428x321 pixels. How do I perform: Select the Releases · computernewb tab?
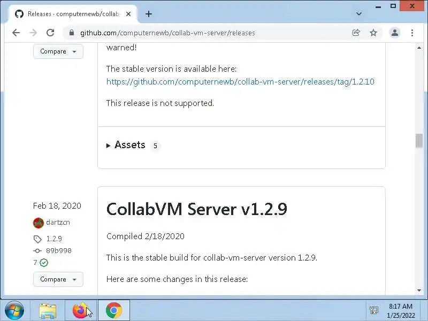(x=72, y=14)
